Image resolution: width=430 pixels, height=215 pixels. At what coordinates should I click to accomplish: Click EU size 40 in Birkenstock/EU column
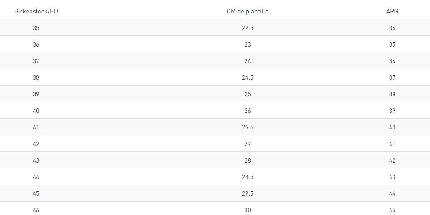pos(36,111)
